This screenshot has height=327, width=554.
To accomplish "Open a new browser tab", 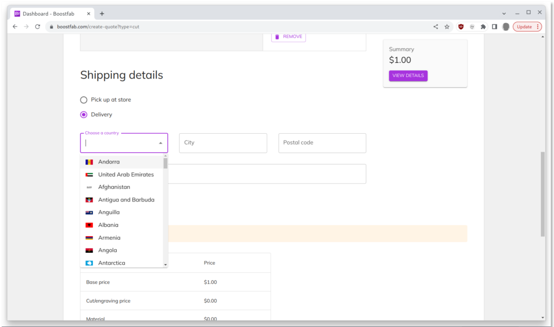I will tap(102, 14).
